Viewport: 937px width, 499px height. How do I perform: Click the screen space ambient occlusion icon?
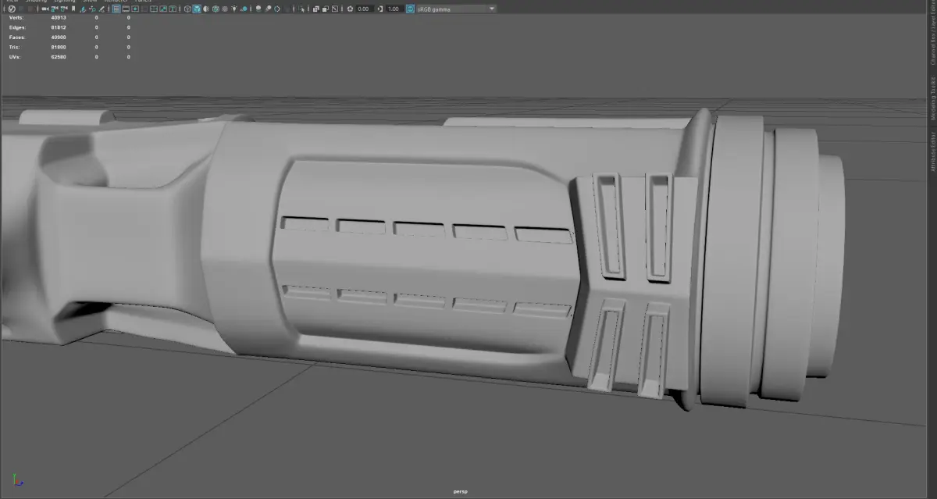point(258,9)
